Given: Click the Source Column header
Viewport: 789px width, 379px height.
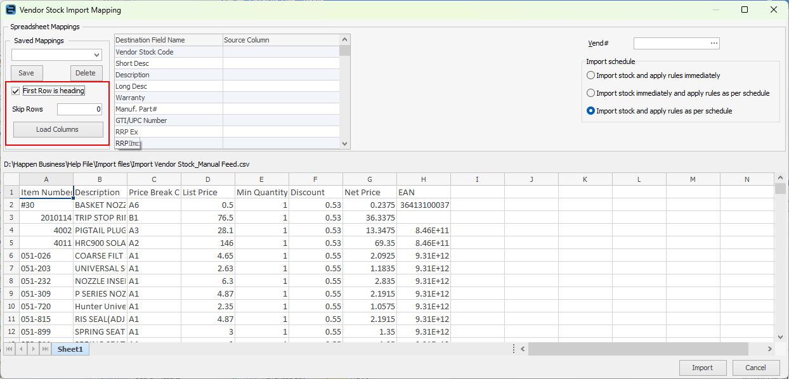Looking at the screenshot, I should (x=281, y=40).
